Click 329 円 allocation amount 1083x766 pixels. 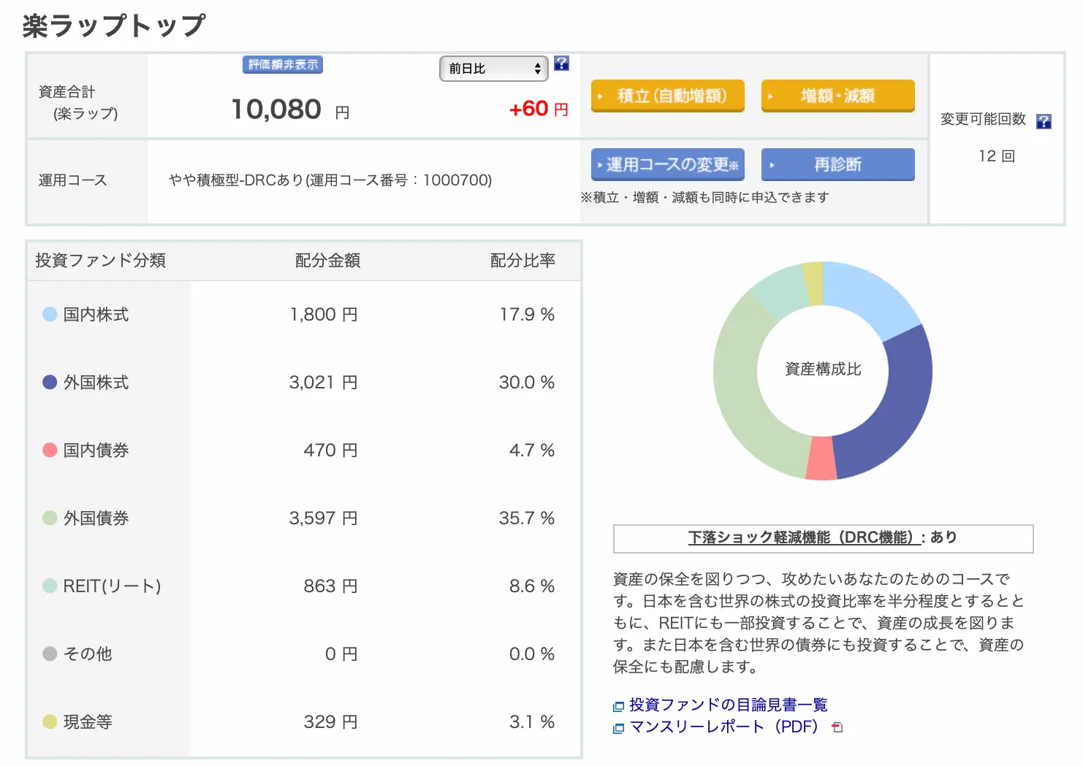point(330,722)
